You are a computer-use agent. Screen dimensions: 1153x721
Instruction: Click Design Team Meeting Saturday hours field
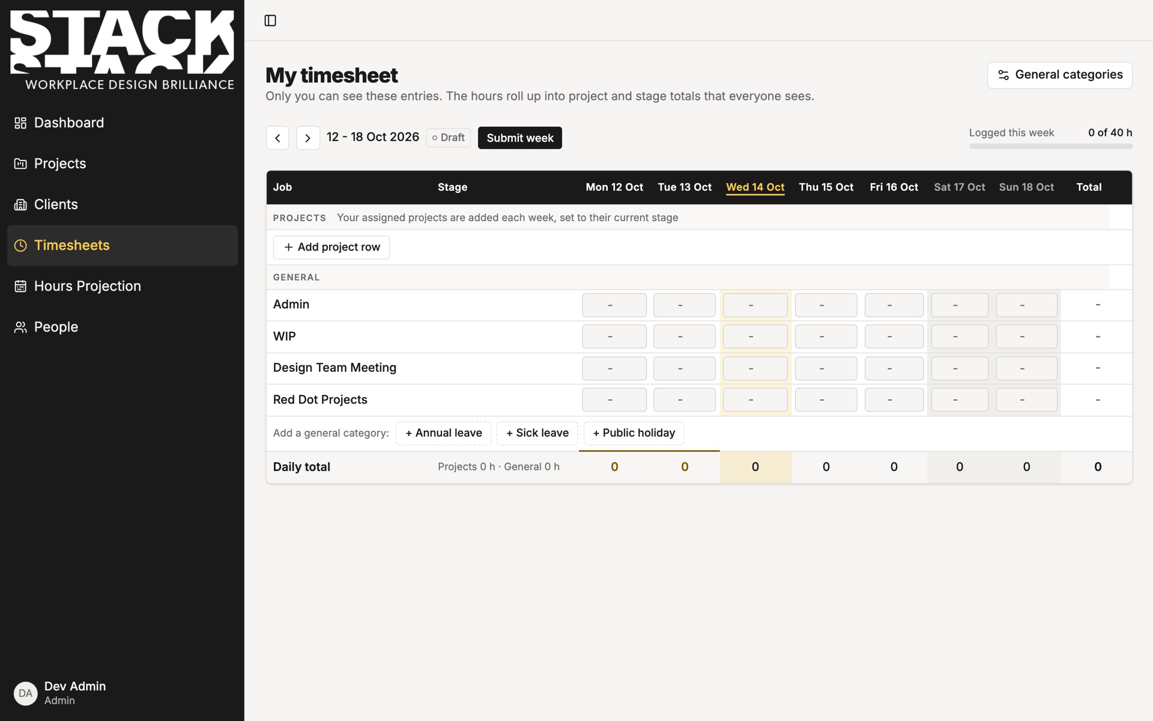pos(960,368)
